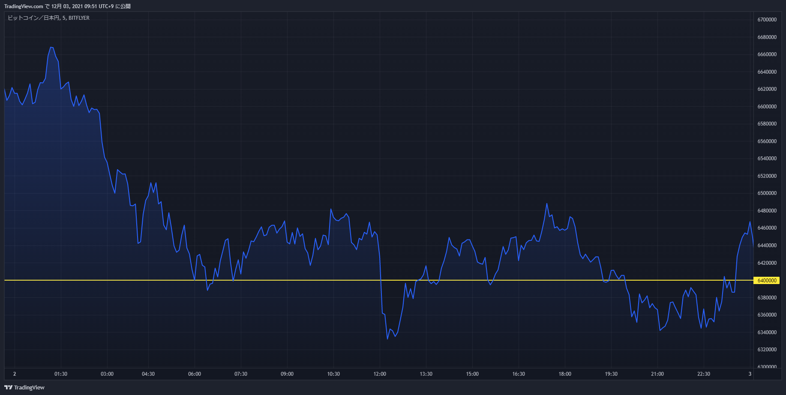Click the 6600000 price axis label
The height and width of the screenshot is (395, 786).
pos(767,107)
